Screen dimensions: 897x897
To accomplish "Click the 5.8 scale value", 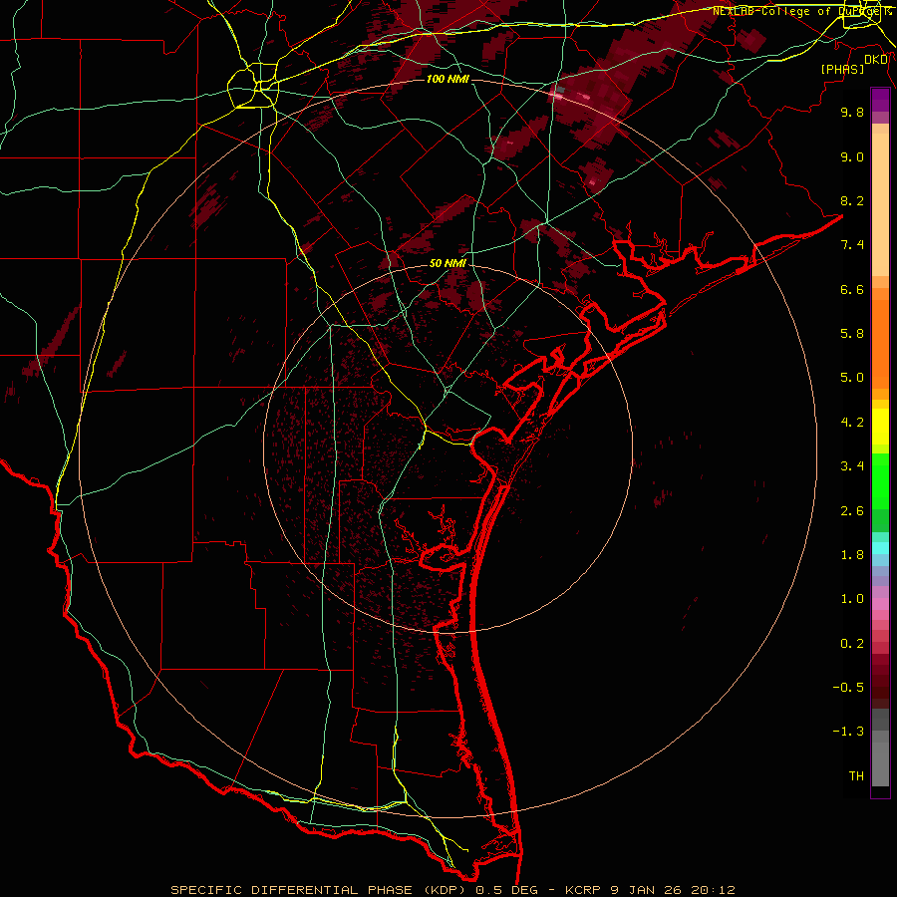I will [852, 334].
